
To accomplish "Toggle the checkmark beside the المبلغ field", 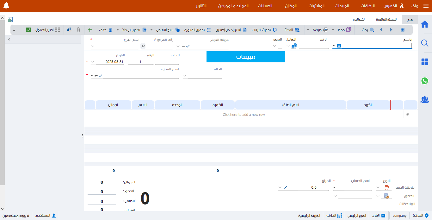I will point(285,187).
